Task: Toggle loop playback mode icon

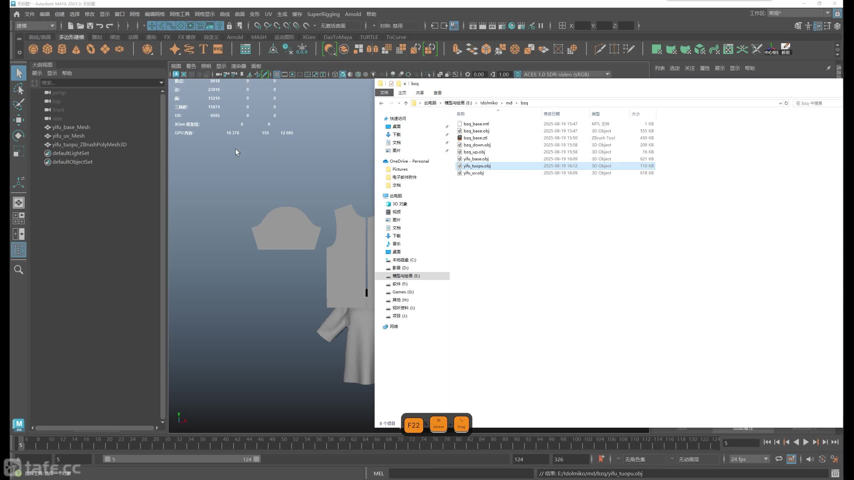Action: [779, 459]
